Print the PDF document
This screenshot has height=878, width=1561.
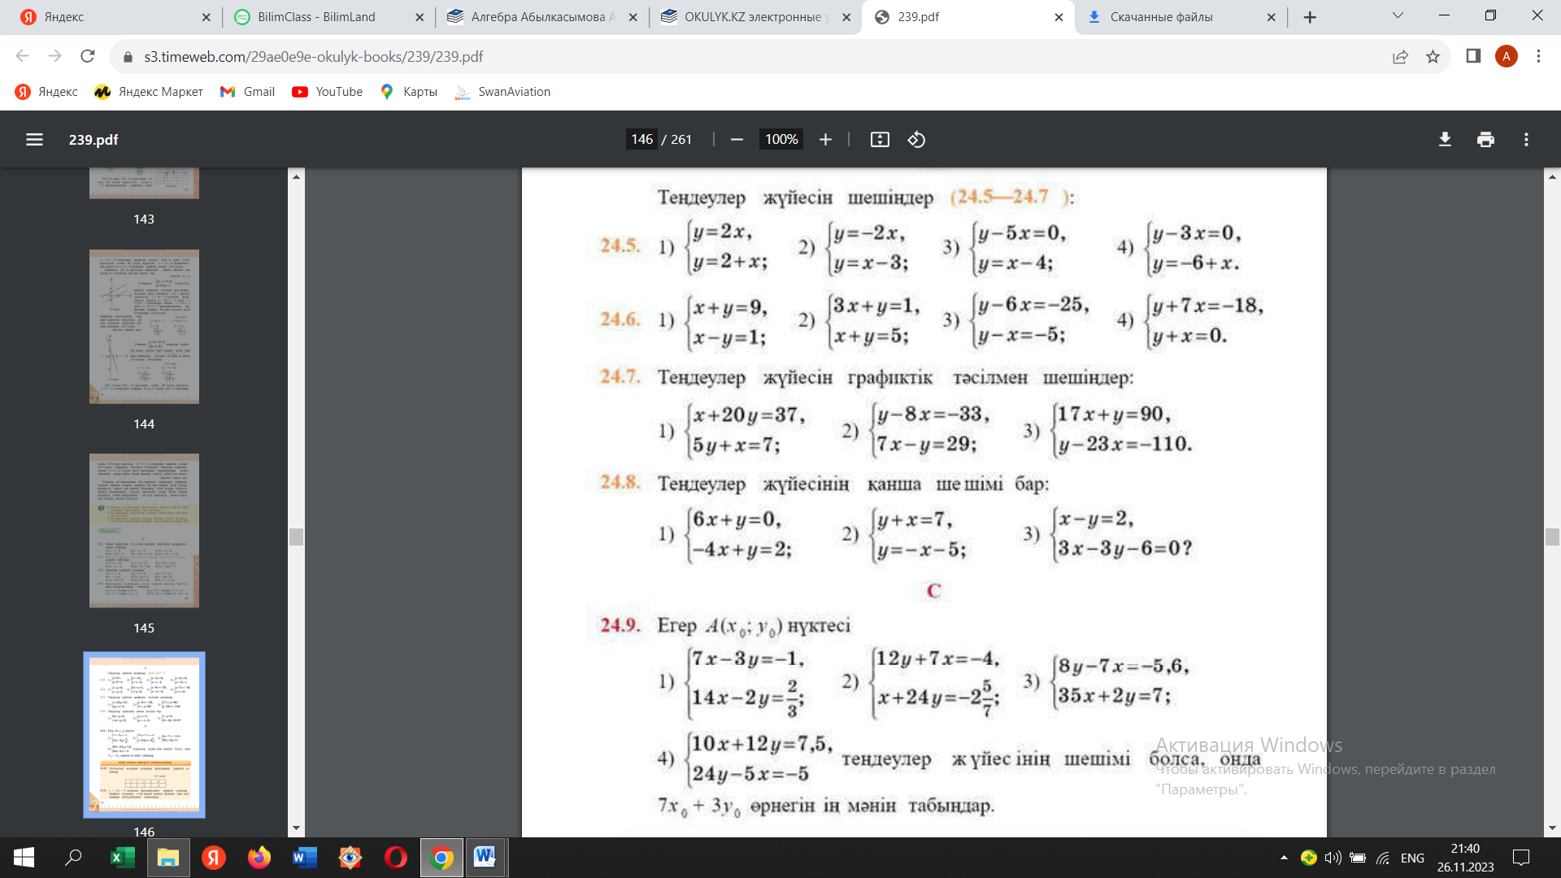click(x=1485, y=140)
